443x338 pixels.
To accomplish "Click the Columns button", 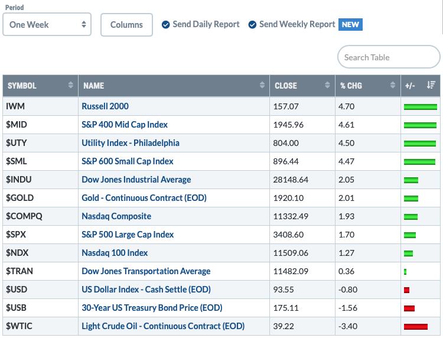I will (x=126, y=25).
